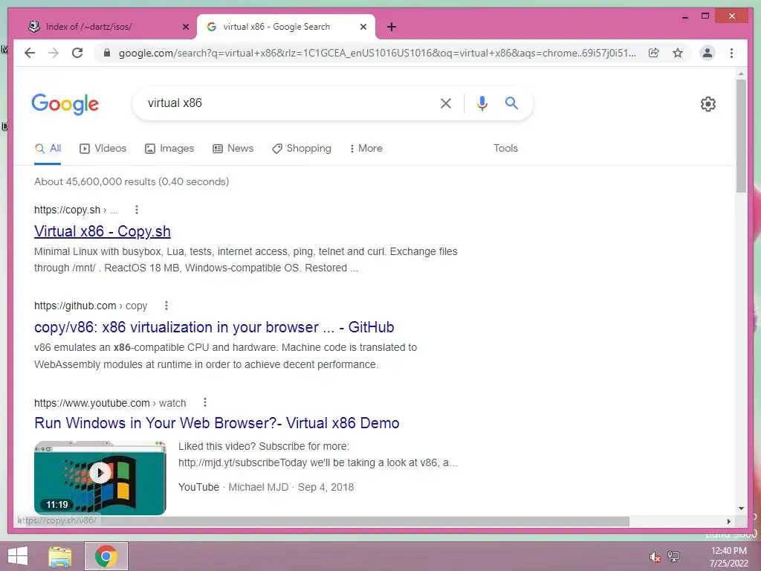
Task: Click 'YouTube · Michael MJD' source text
Action: 233,487
